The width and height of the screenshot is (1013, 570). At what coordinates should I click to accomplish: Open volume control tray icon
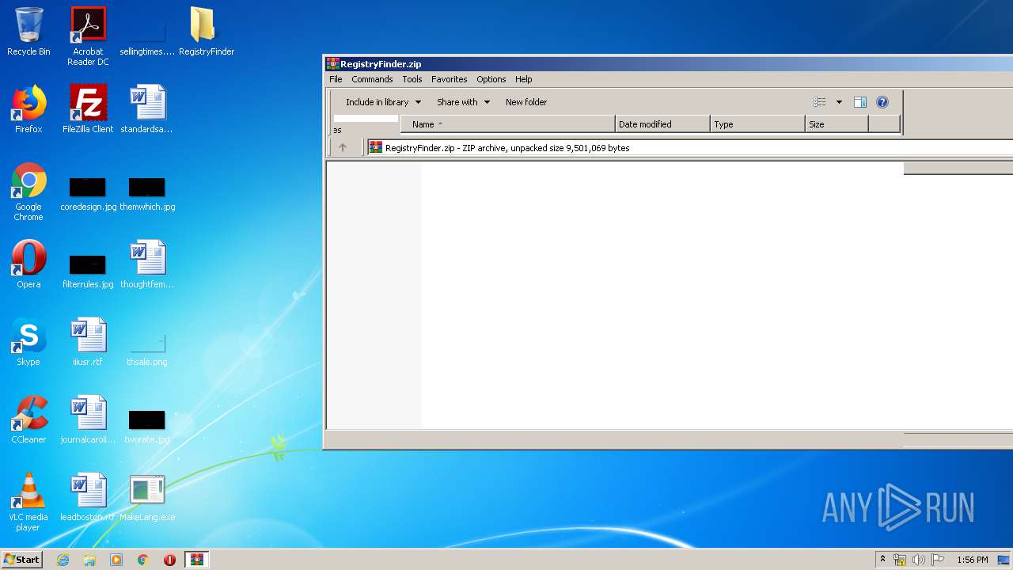[x=919, y=560]
